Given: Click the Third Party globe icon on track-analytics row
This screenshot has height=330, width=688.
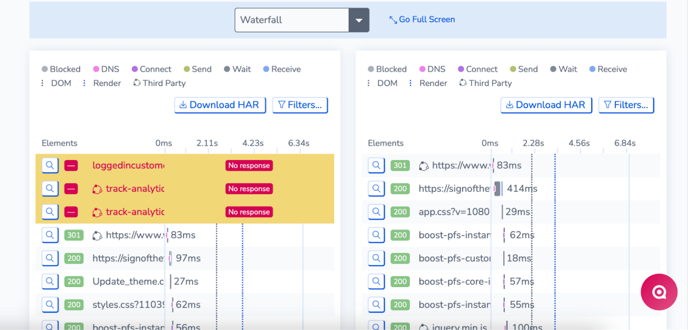Looking at the screenshot, I should click(x=98, y=188).
